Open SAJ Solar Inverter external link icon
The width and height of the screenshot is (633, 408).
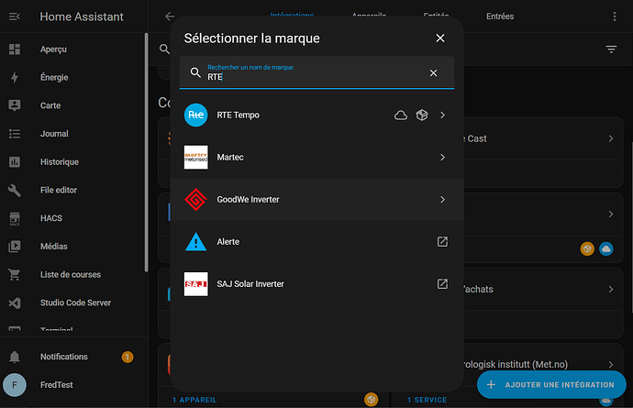pos(442,284)
